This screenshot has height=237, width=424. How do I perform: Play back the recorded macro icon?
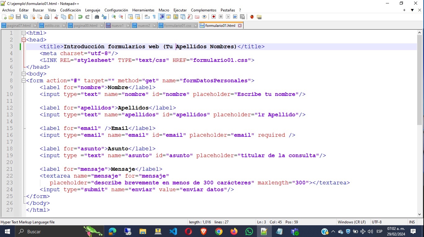[228, 17]
